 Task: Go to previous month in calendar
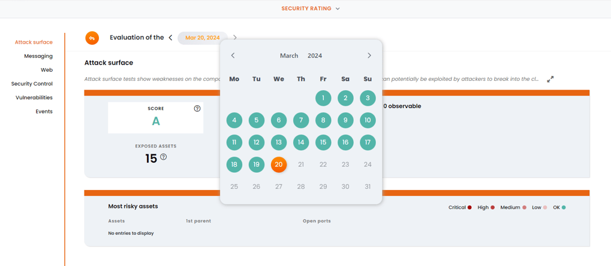[x=233, y=56]
